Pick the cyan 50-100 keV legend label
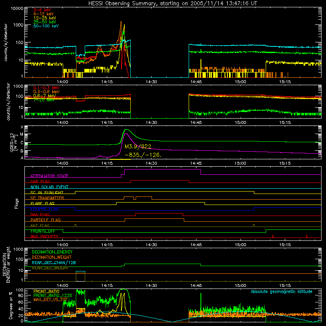Image resolution: width=326 pixels, height=326 pixels. coord(46,26)
